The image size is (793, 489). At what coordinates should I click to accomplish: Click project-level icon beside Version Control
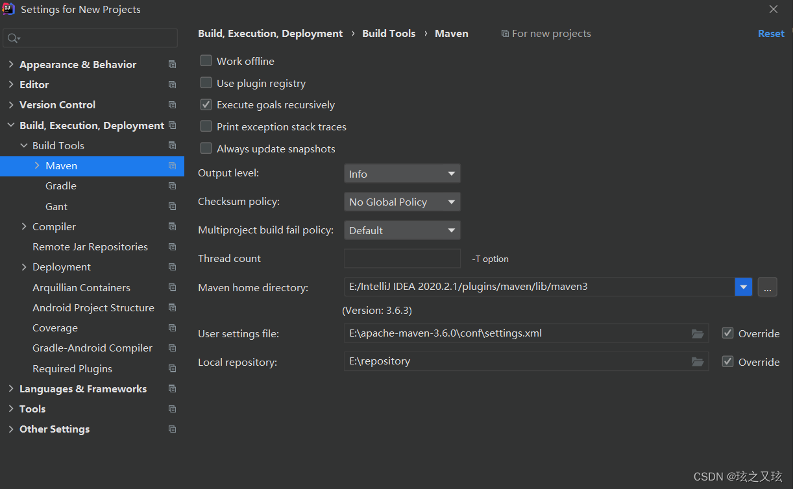coord(172,104)
